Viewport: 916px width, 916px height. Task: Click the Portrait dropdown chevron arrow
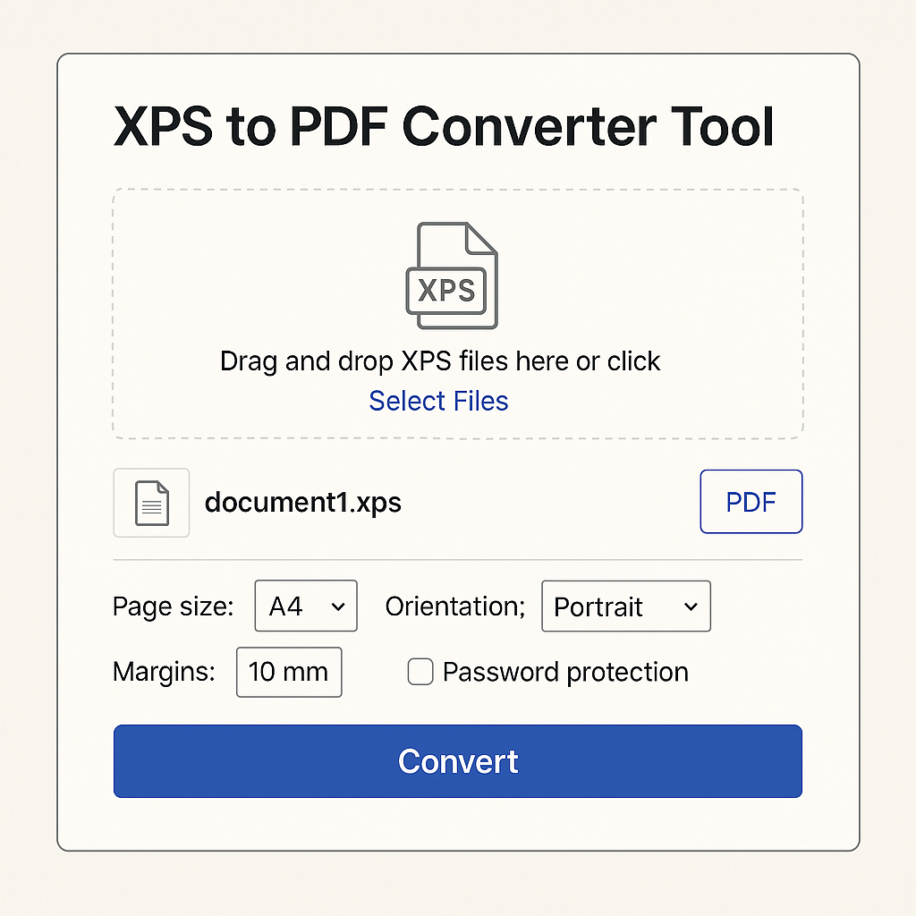click(691, 606)
